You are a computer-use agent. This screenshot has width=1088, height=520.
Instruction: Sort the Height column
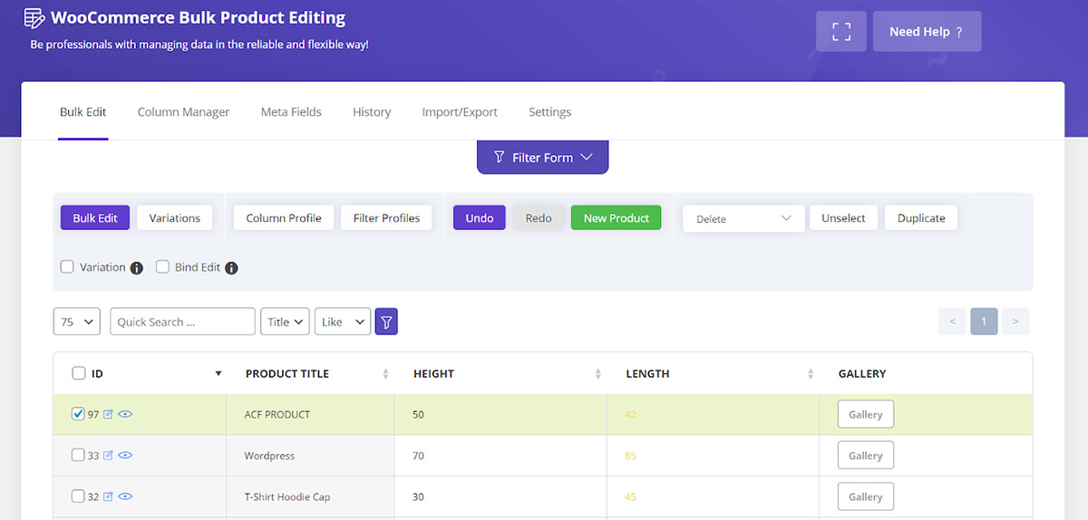[597, 374]
